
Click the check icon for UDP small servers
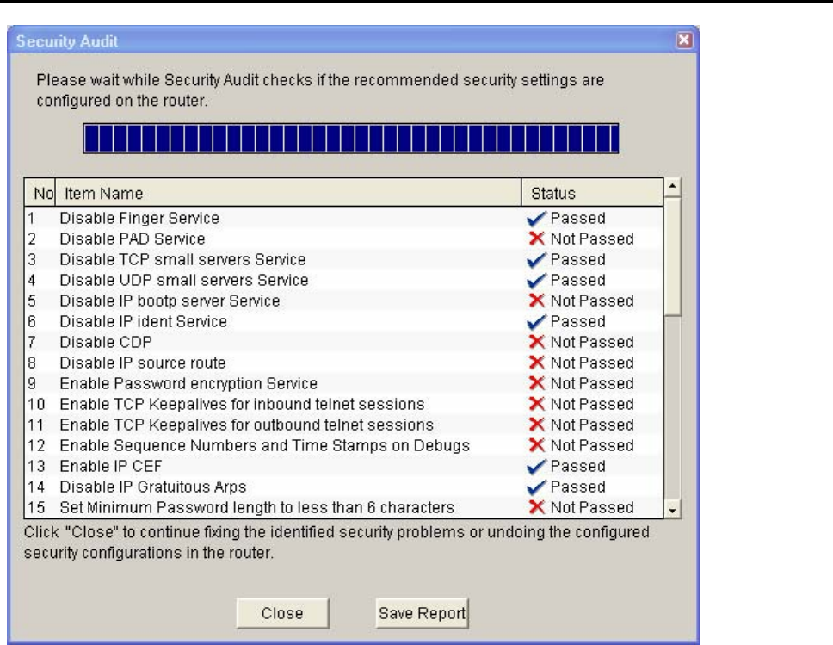click(537, 280)
